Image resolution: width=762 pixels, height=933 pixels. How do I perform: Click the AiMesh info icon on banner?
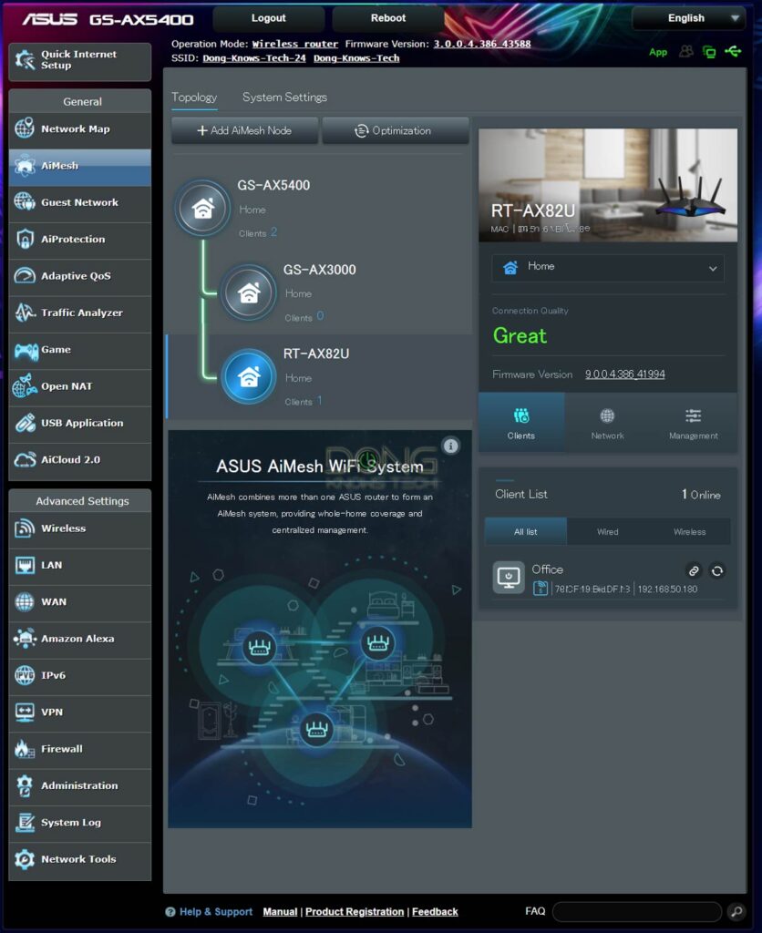pos(450,446)
